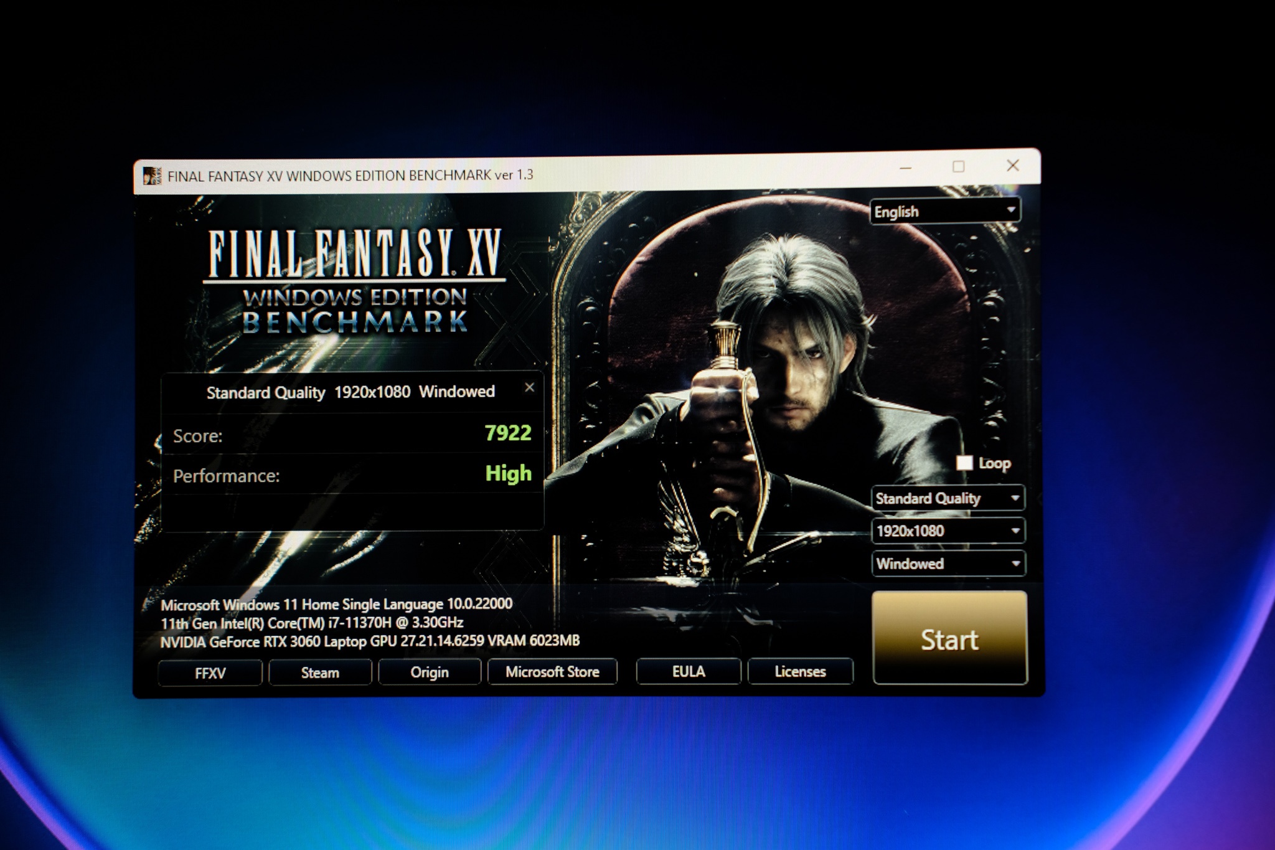Image resolution: width=1275 pixels, height=850 pixels.
Task: Click the Steam store button
Action: pyautogui.click(x=320, y=673)
